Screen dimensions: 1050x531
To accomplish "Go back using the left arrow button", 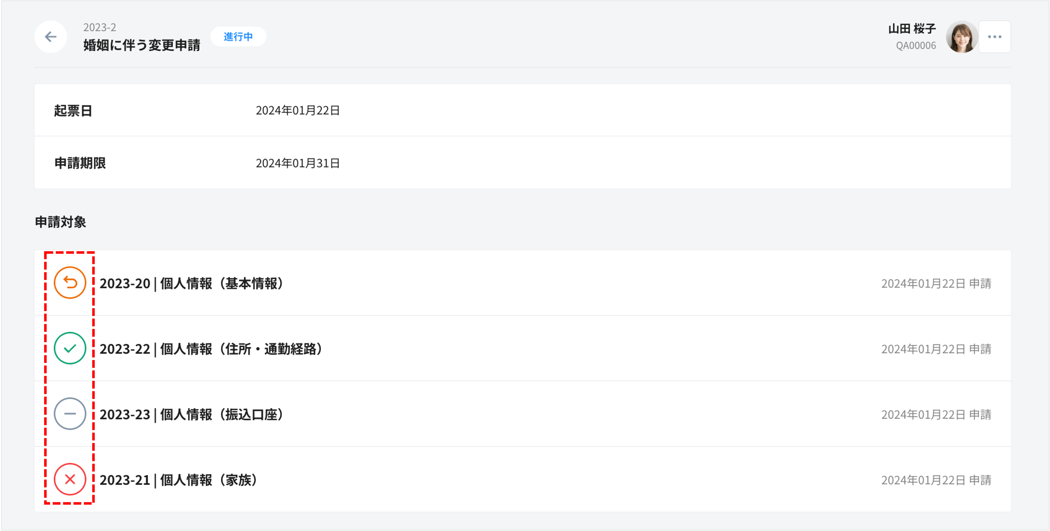I will 51,37.
